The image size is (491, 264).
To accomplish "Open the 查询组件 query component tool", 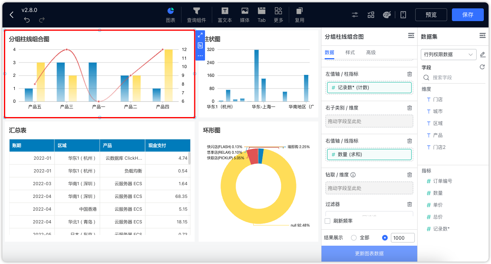I will (197, 15).
